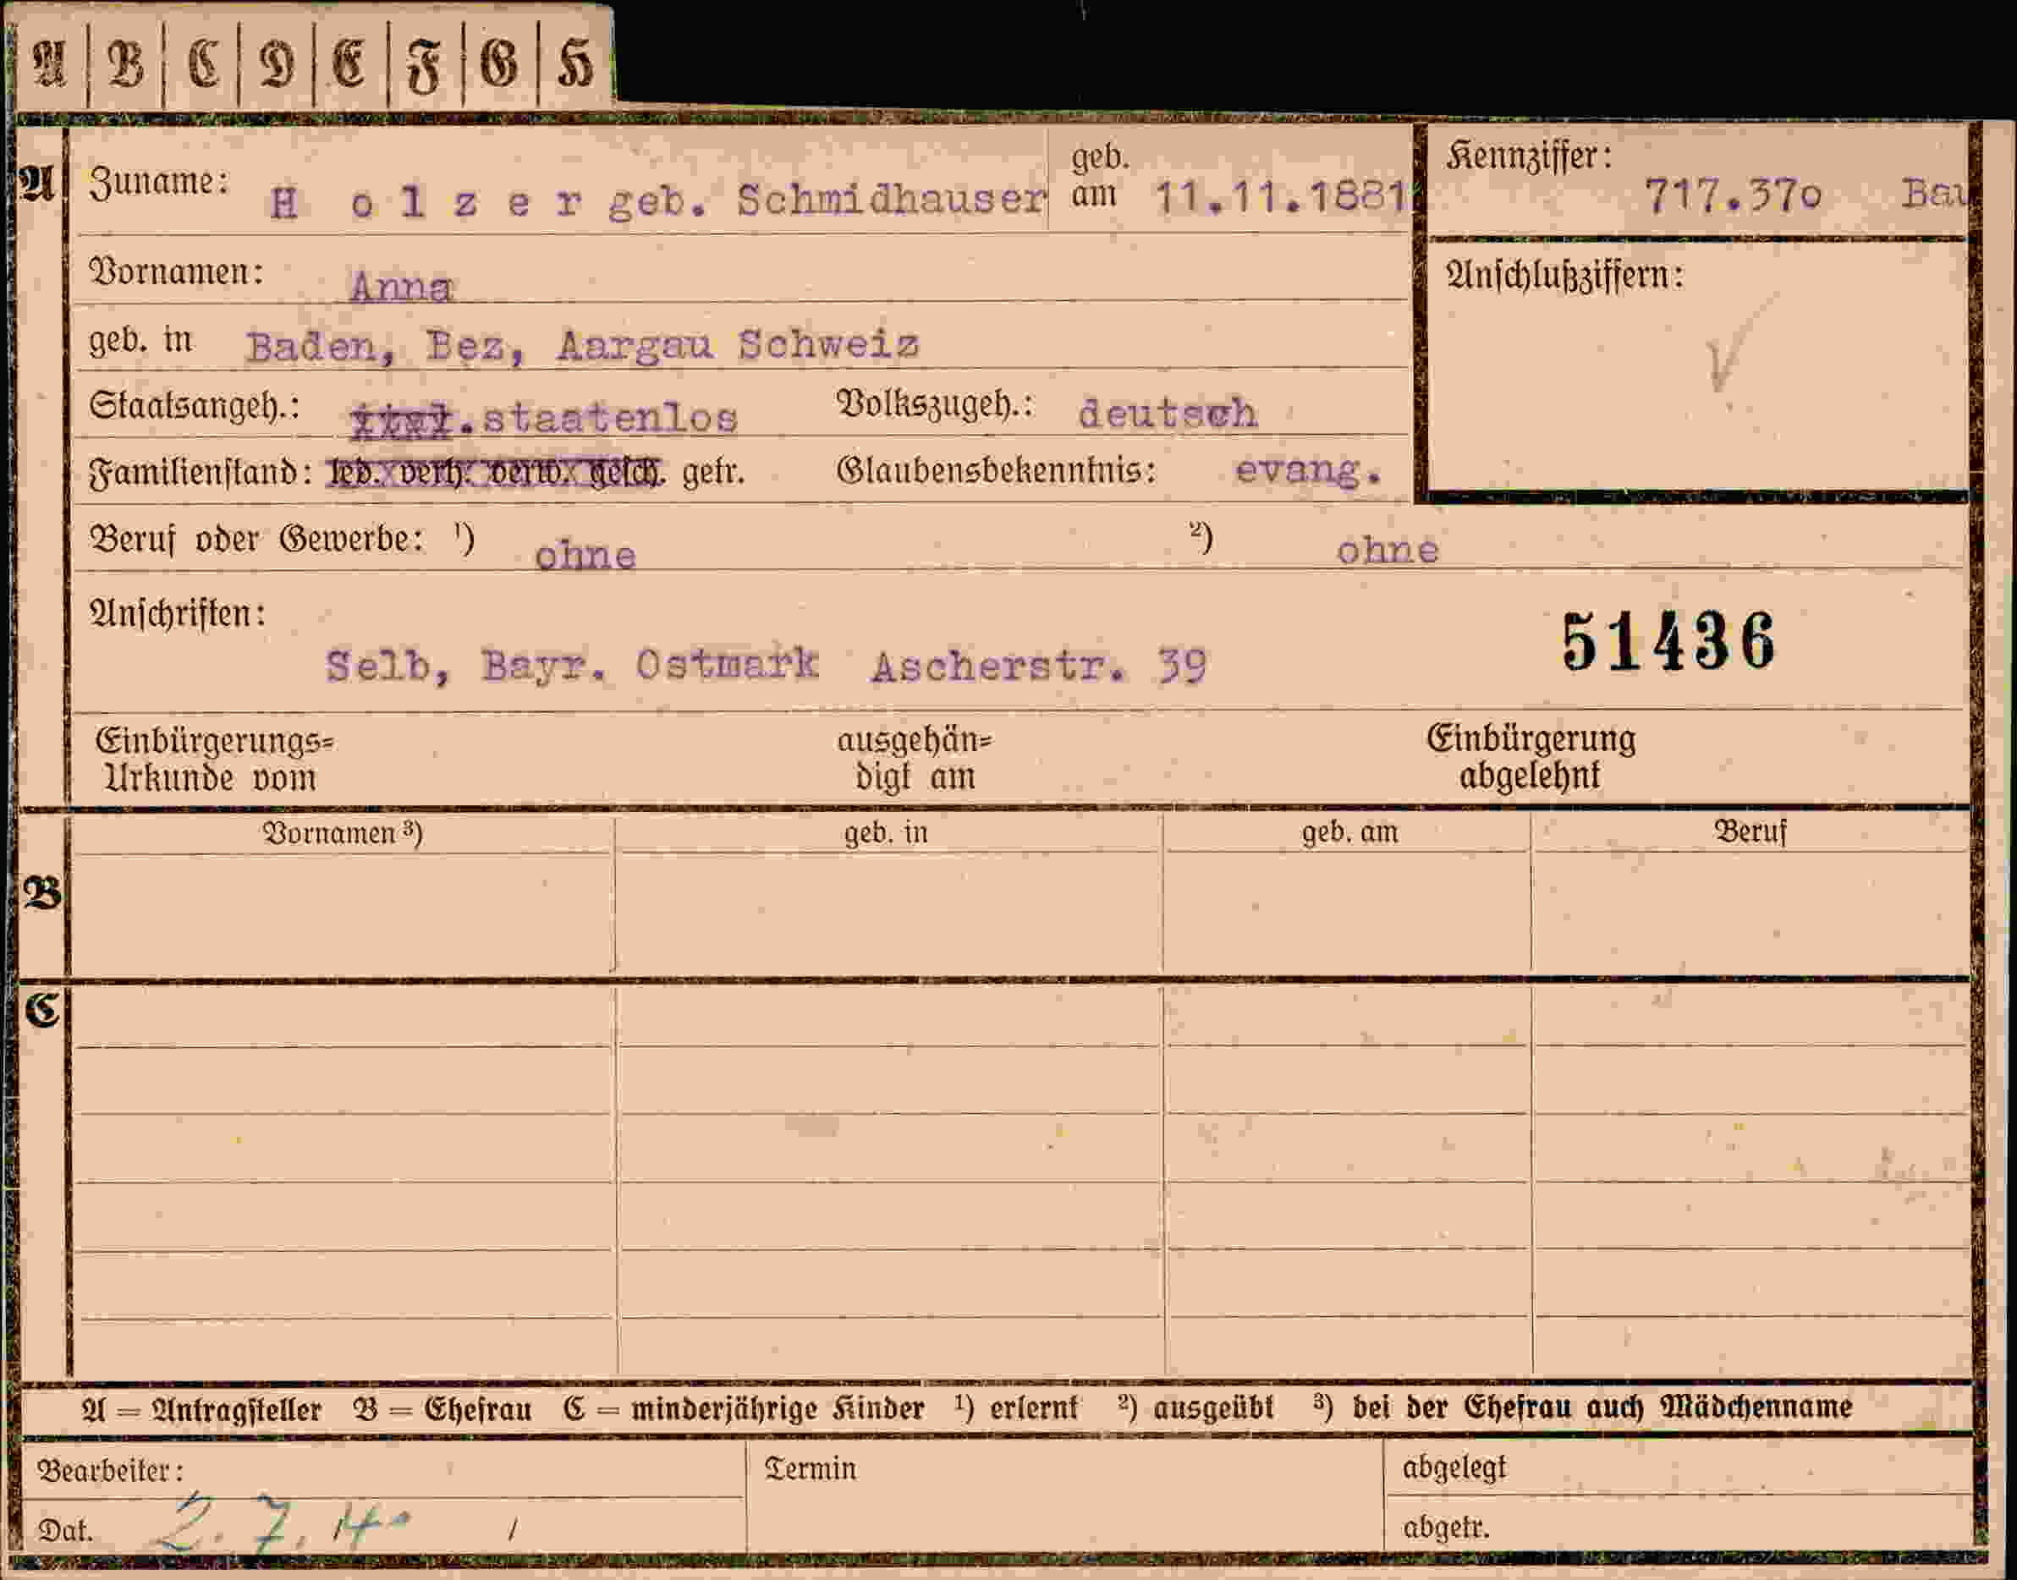Click the legend entry 'C = minderjährige Kinder'
Image resolution: width=2017 pixels, height=1580 pixels.
coord(743,1408)
